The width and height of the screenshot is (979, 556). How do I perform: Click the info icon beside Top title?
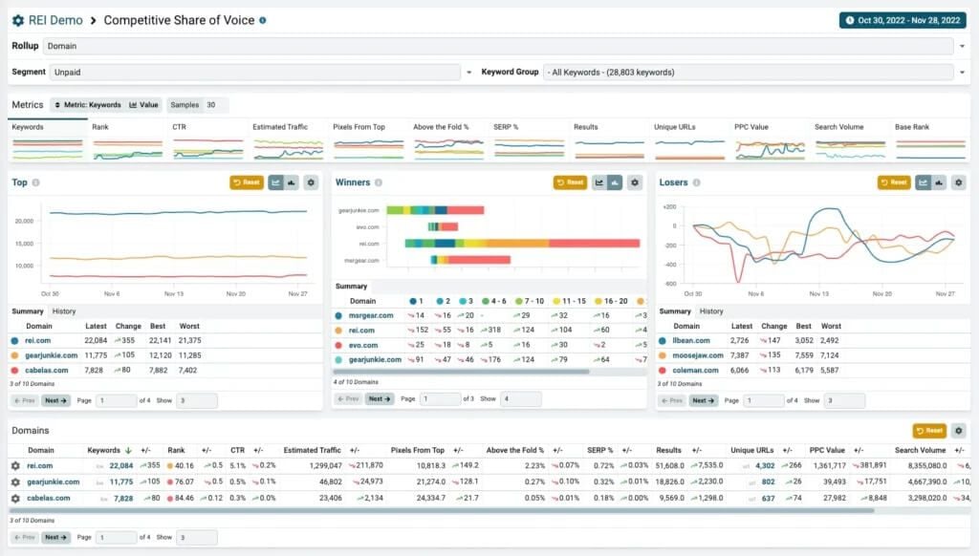[35, 182]
